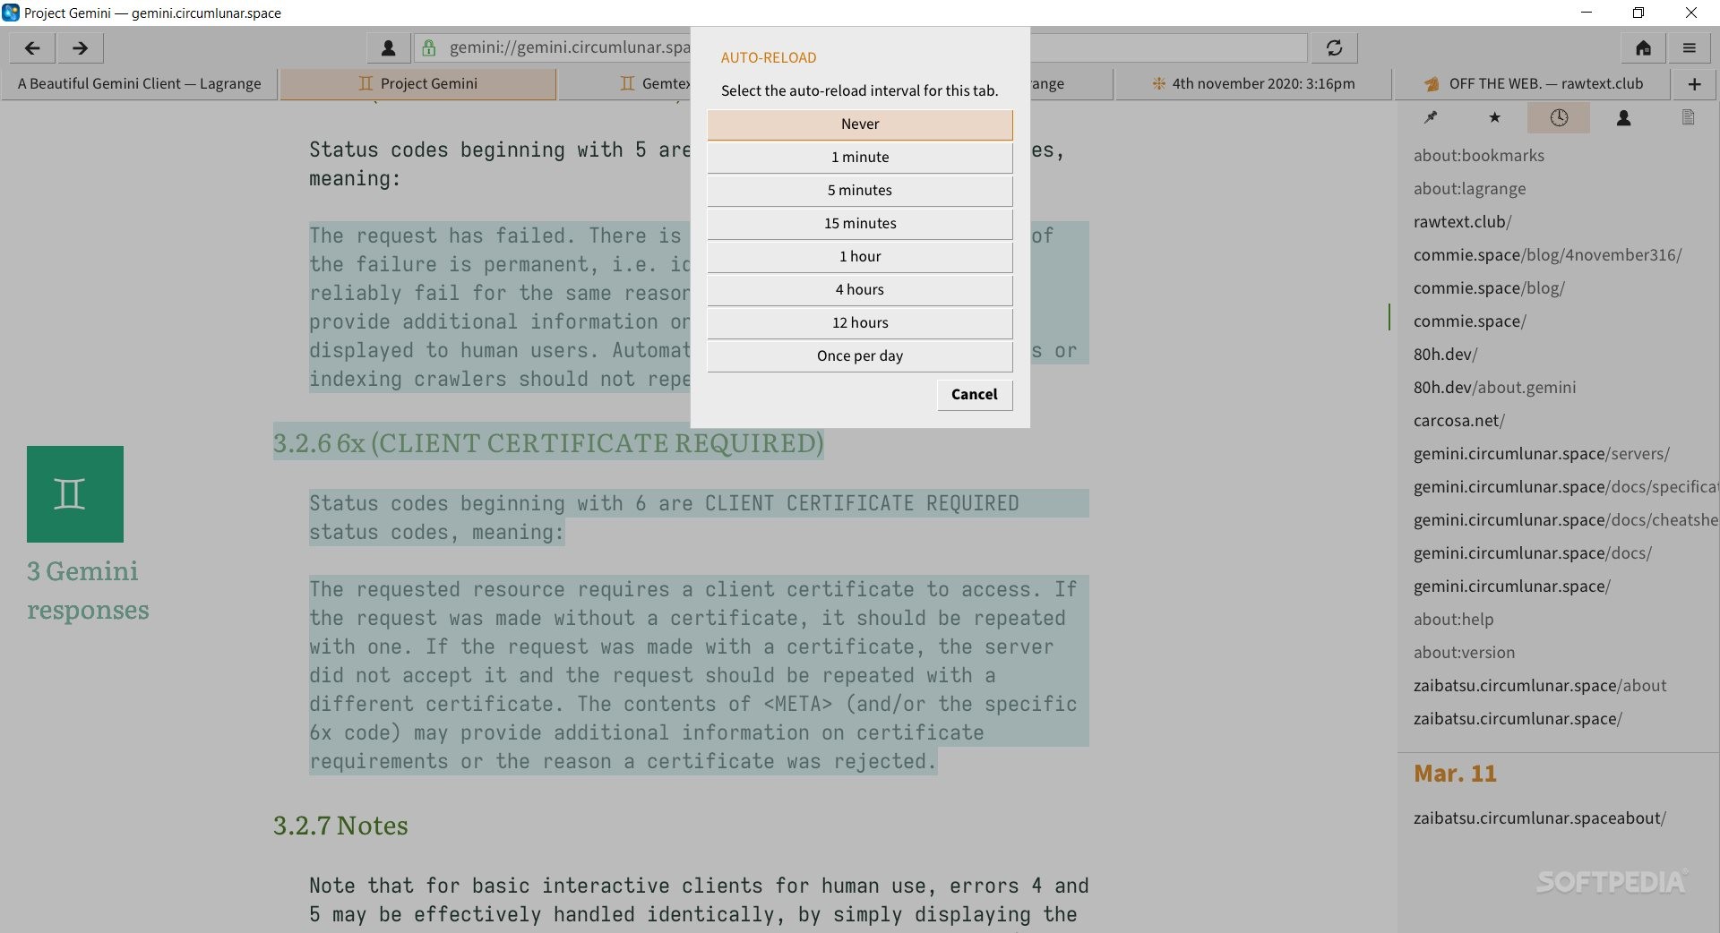Open commie.space/blog/4november316/ history entry
This screenshot has width=1720, height=933.
tap(1547, 255)
